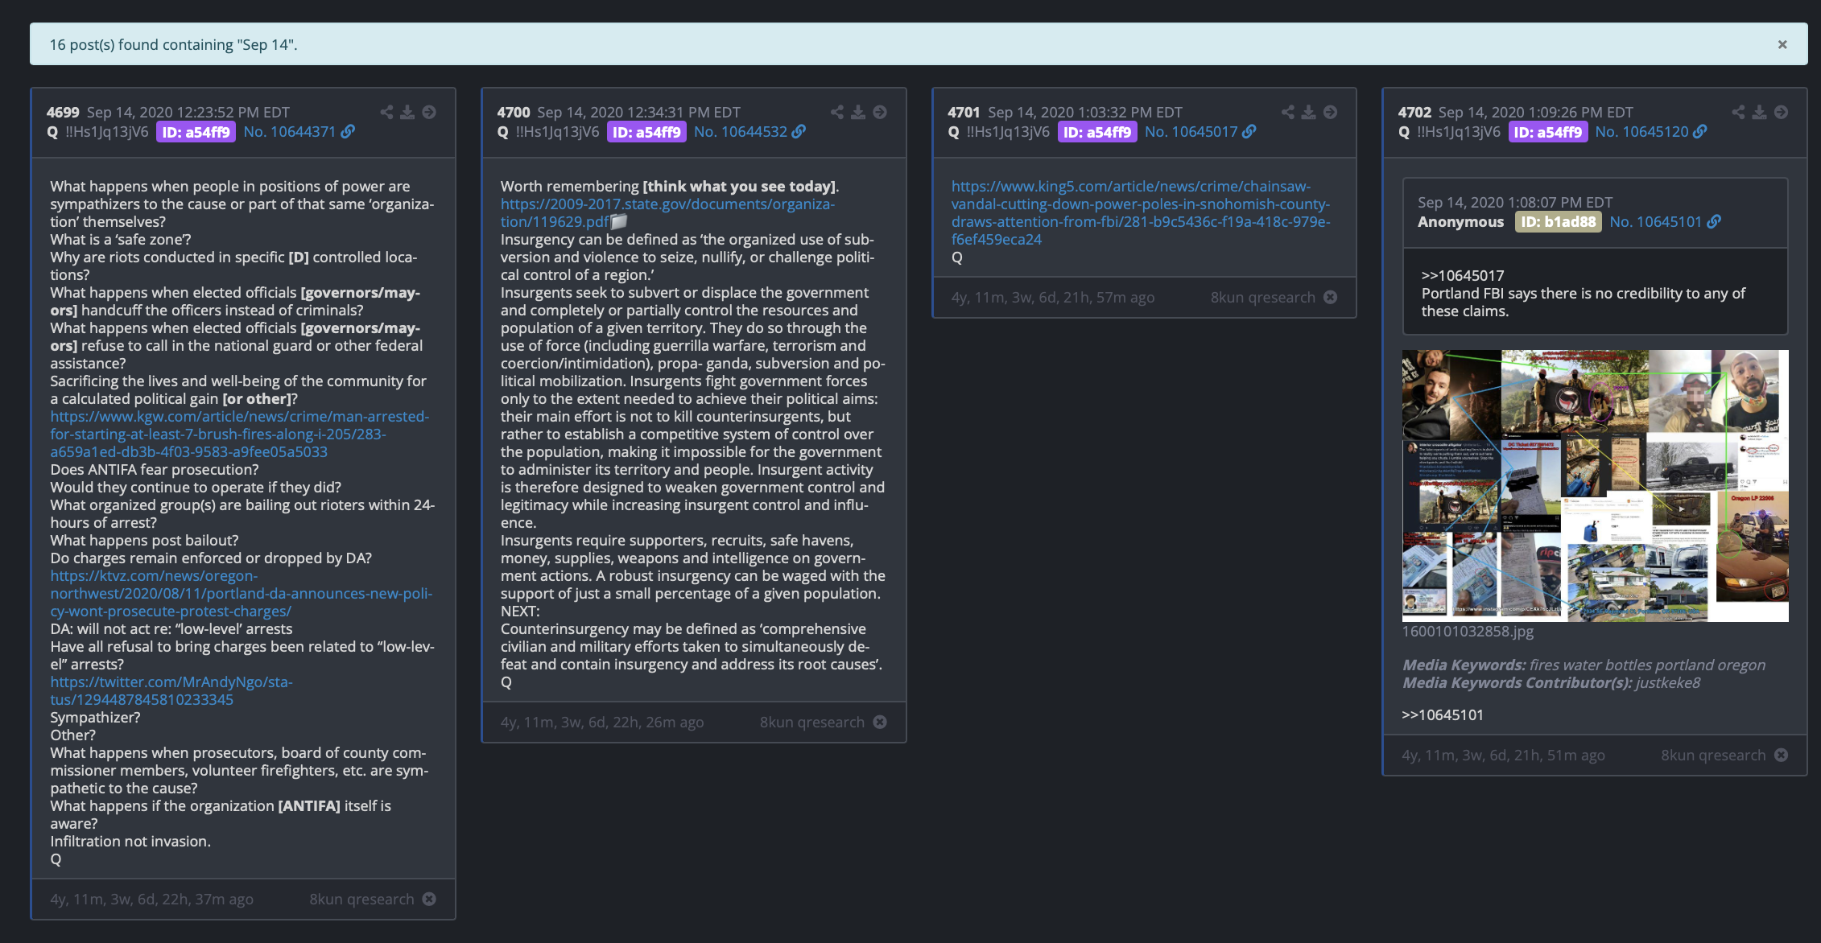The image size is (1821, 943).
Task: Copy link icon beside No. 10645017
Action: click(1249, 132)
